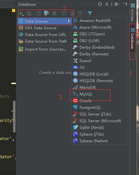Open the settings gear in Database header
The image size is (139, 175).
click(x=117, y=4)
